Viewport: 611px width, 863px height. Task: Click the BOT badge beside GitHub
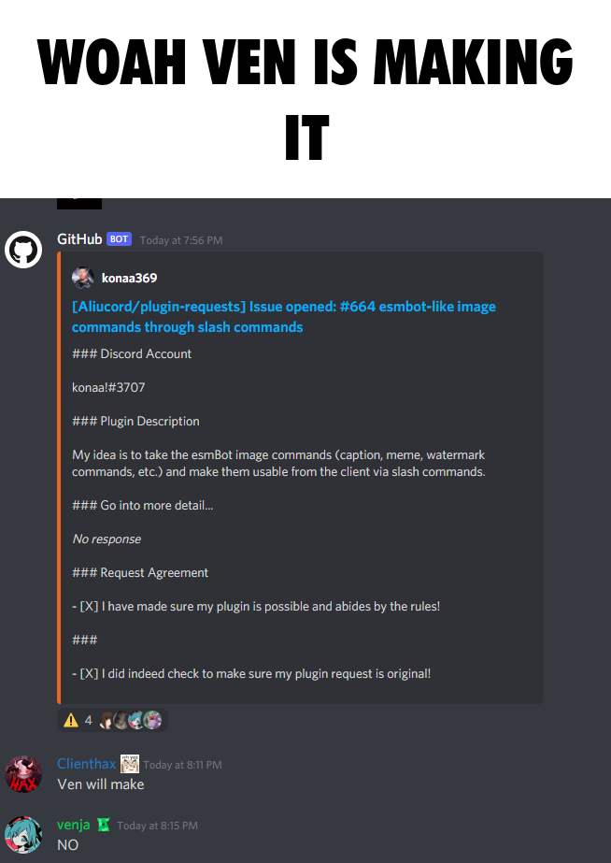click(x=119, y=238)
